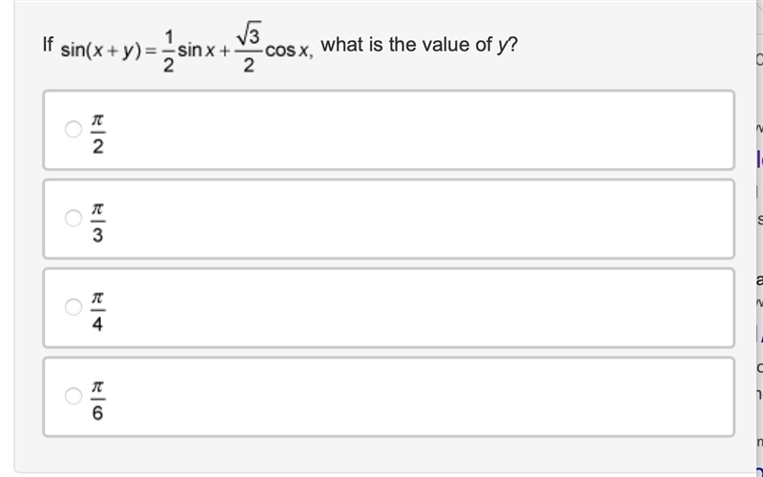This screenshot has height=477, width=763.
Task: Click the cos x term in the equation
Action: [x=287, y=51]
